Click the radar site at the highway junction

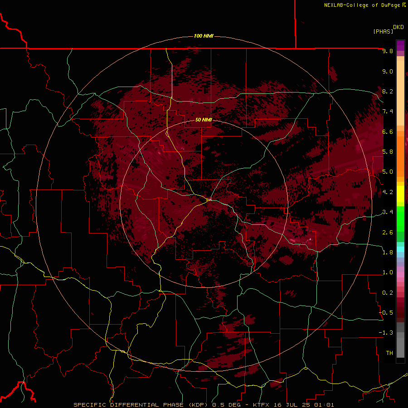[x=209, y=200]
